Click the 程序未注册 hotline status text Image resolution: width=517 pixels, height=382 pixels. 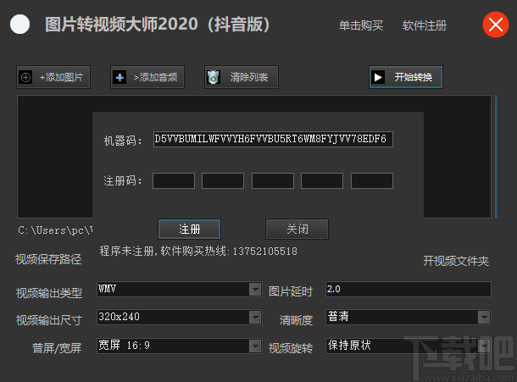198,252
